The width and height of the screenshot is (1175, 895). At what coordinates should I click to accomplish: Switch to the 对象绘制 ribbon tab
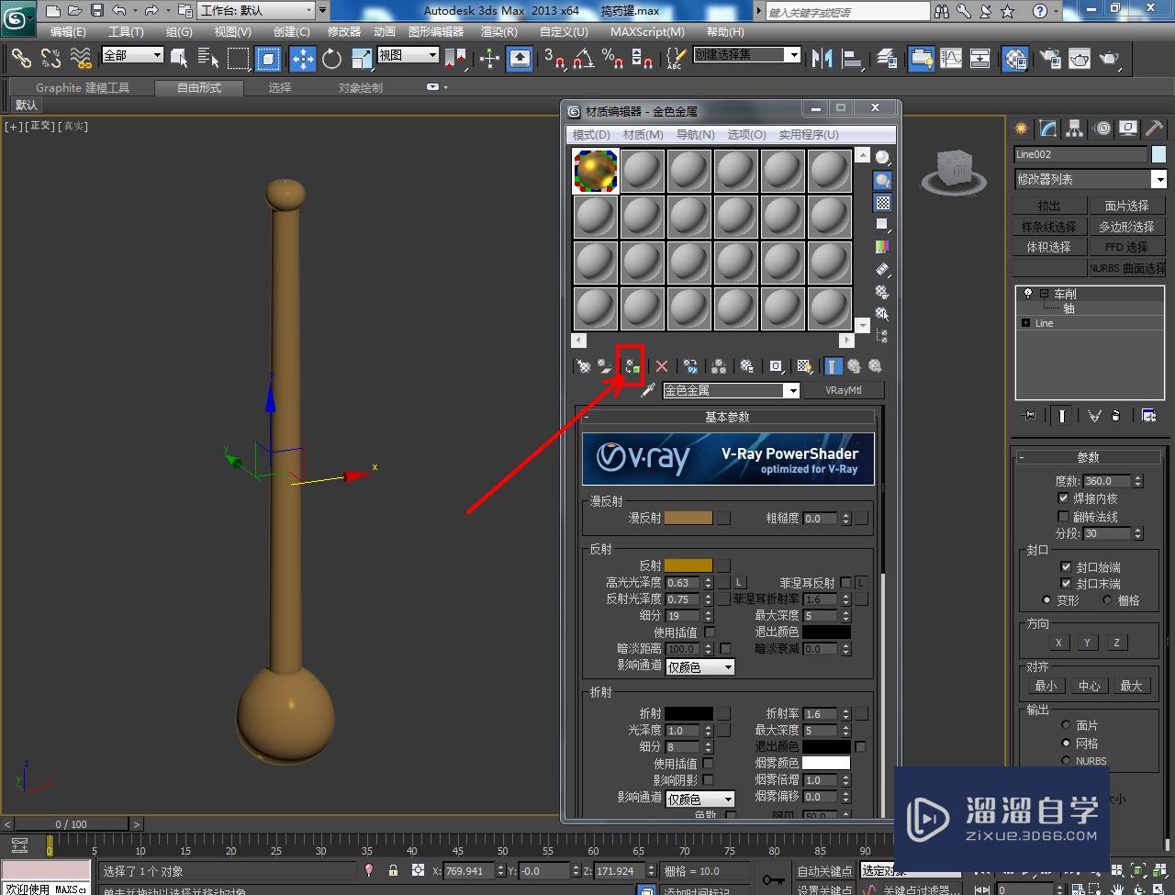click(361, 88)
